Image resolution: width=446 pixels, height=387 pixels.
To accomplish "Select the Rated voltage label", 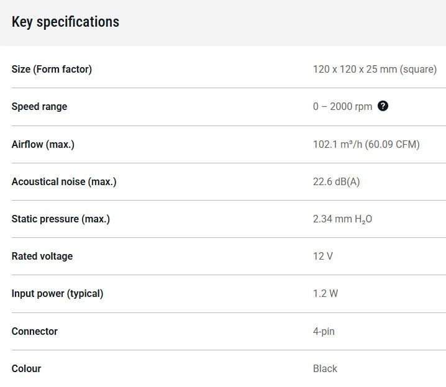I will [x=42, y=256].
